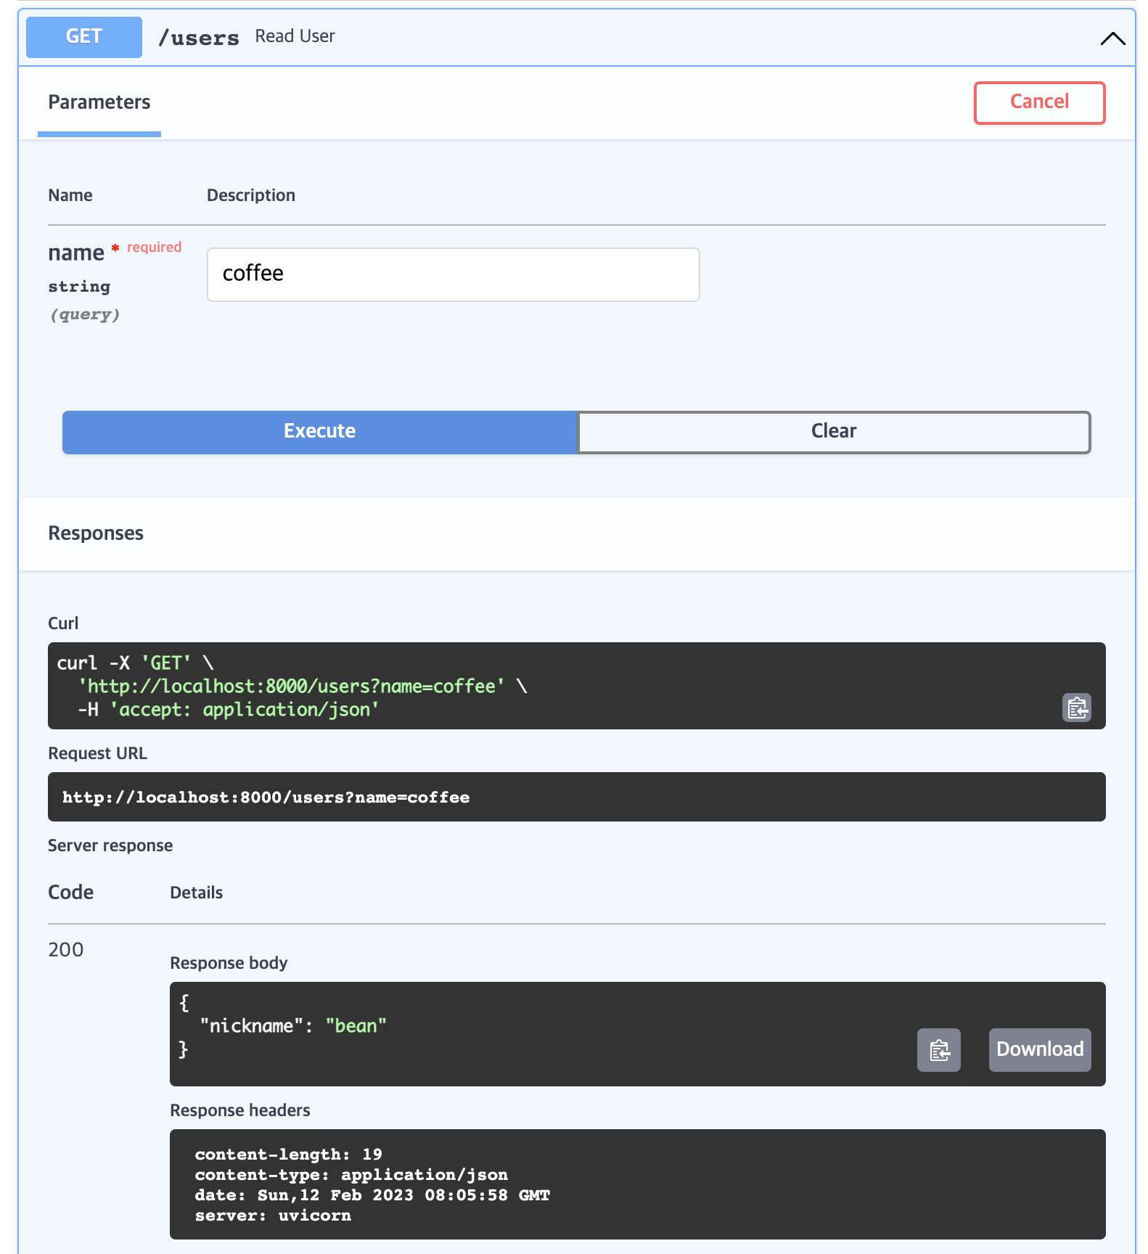Click the /users endpoint path
Image resolution: width=1148 pixels, height=1254 pixels.
coord(199,38)
